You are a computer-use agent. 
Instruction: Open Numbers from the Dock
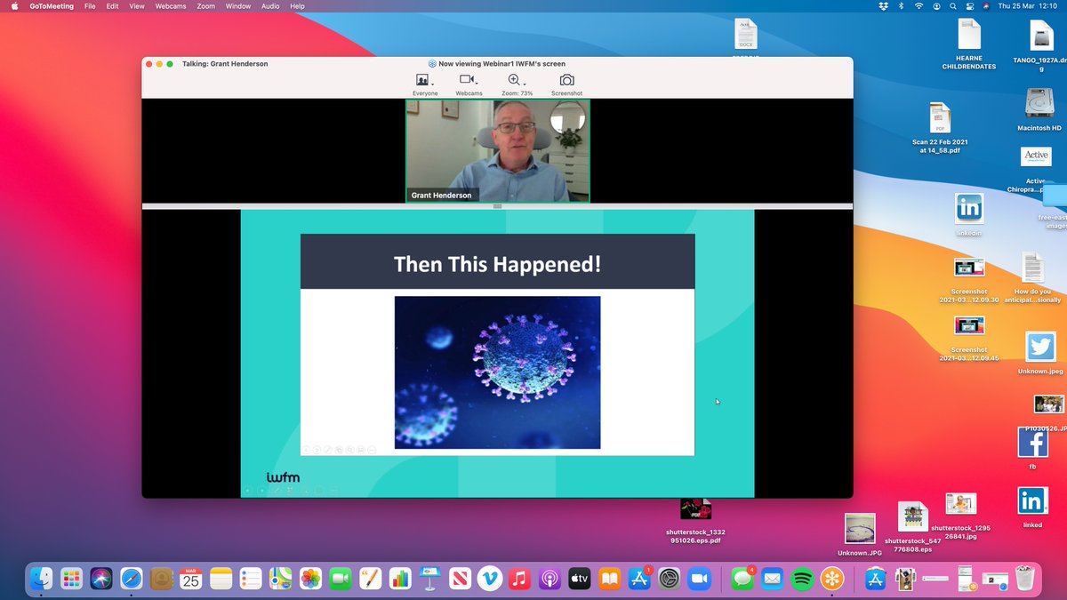pyautogui.click(x=400, y=579)
